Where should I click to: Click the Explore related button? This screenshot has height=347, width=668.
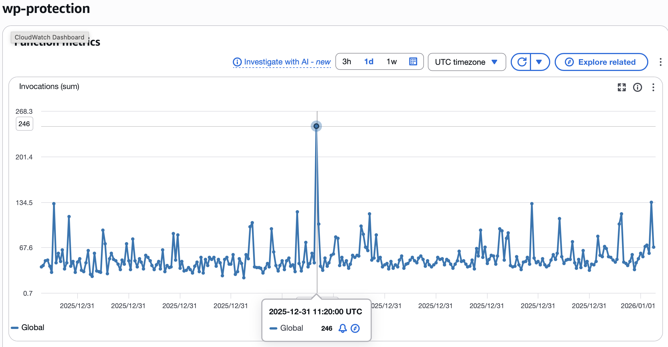[x=601, y=62]
